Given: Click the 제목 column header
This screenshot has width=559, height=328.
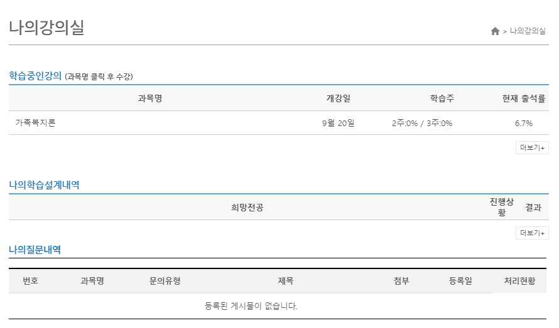Looking at the screenshot, I should 286,281.
